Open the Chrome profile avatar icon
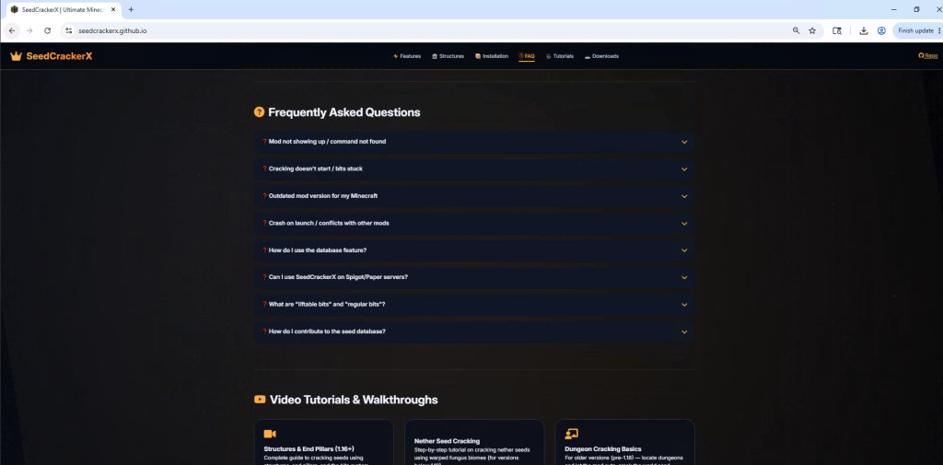 pos(881,30)
